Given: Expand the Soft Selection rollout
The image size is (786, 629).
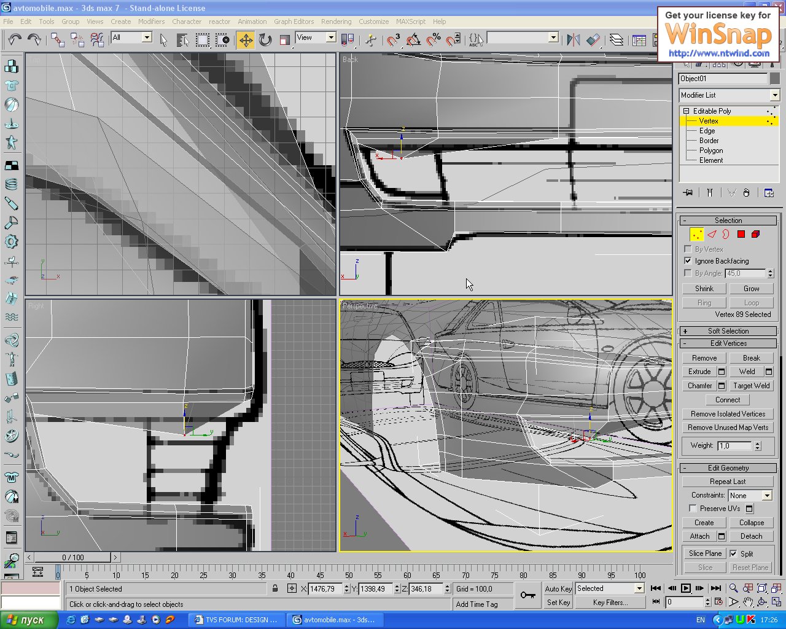Looking at the screenshot, I should 728,330.
